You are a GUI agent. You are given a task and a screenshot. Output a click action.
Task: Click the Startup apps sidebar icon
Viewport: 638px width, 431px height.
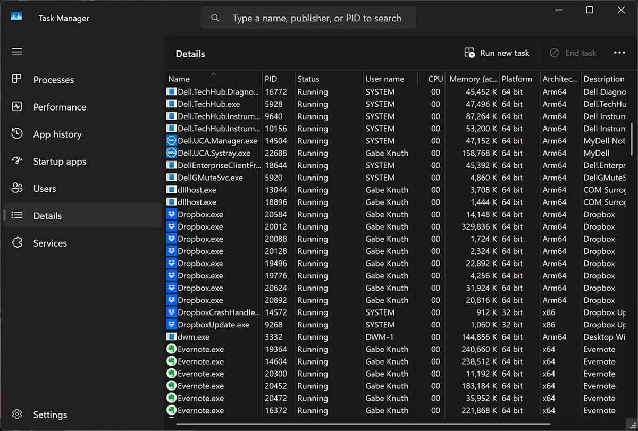[17, 161]
